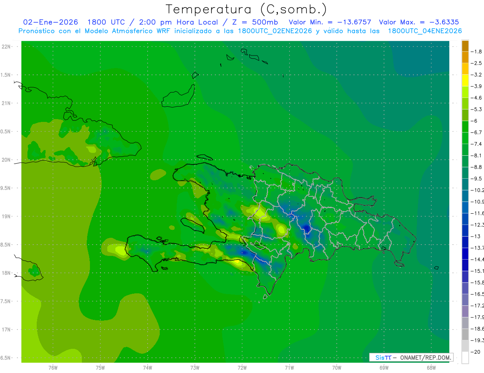The height and width of the screenshot is (373, 484).
Task: Select the "1800 UTC" time in the header
Action: point(106,22)
